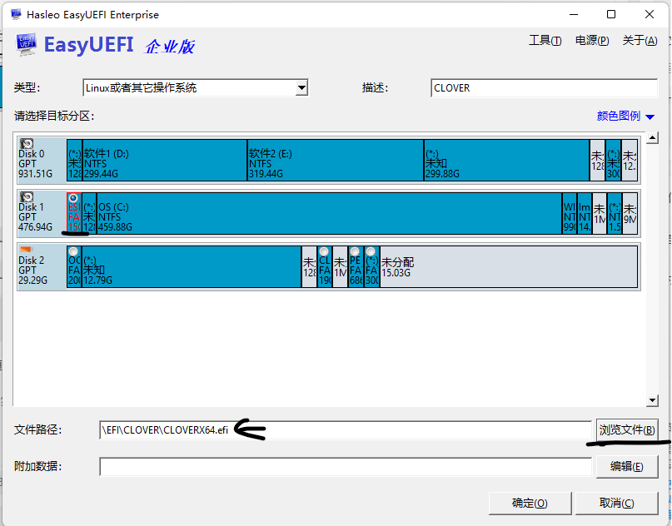This screenshot has width=672, height=526.
Task: Select the (*:) 300M FAT partition radio on Disk 2
Action: [371, 251]
